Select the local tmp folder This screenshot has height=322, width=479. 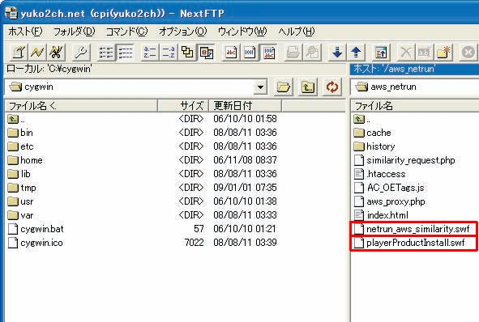22,188
